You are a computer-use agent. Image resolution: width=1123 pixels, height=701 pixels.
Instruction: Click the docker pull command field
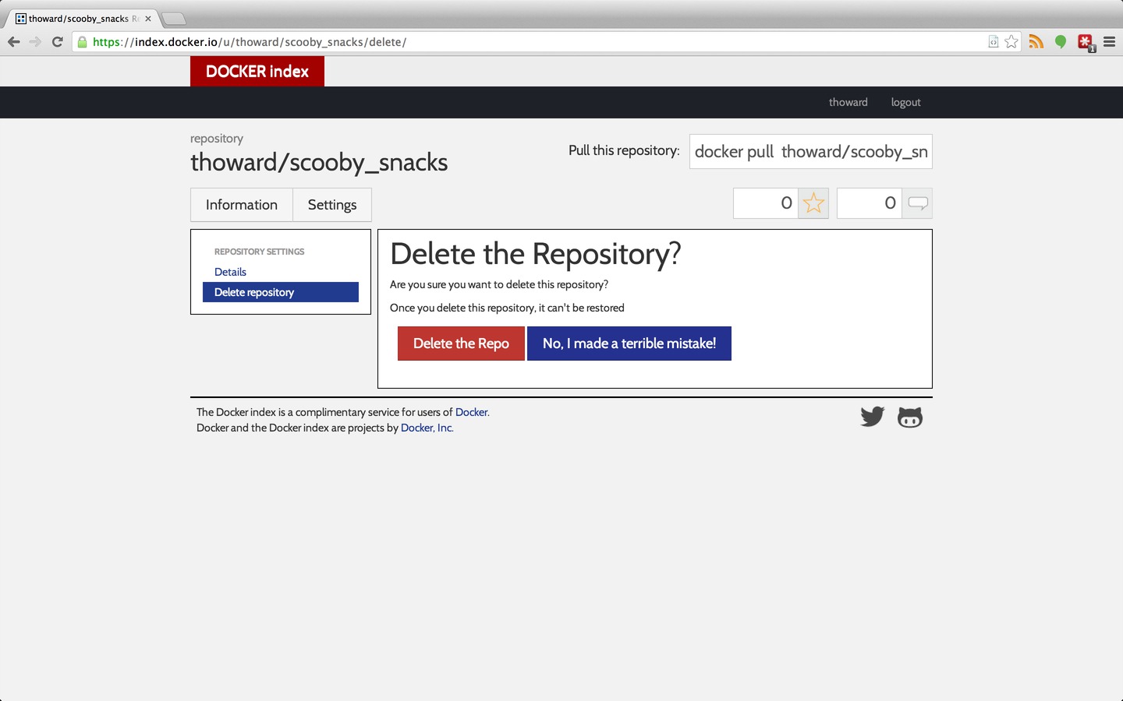point(811,151)
